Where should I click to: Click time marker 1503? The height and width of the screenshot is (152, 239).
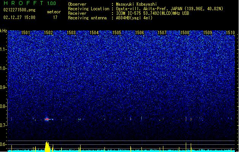[71, 33]
